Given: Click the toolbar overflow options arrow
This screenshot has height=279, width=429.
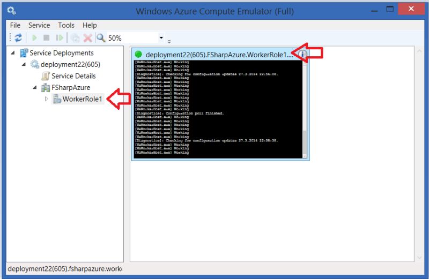Looking at the screenshot, I should [169, 42].
